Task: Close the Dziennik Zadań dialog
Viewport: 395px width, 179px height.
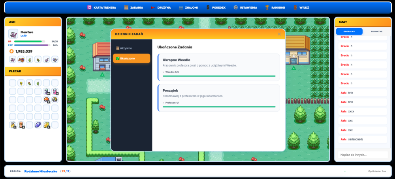Action: pos(279,34)
